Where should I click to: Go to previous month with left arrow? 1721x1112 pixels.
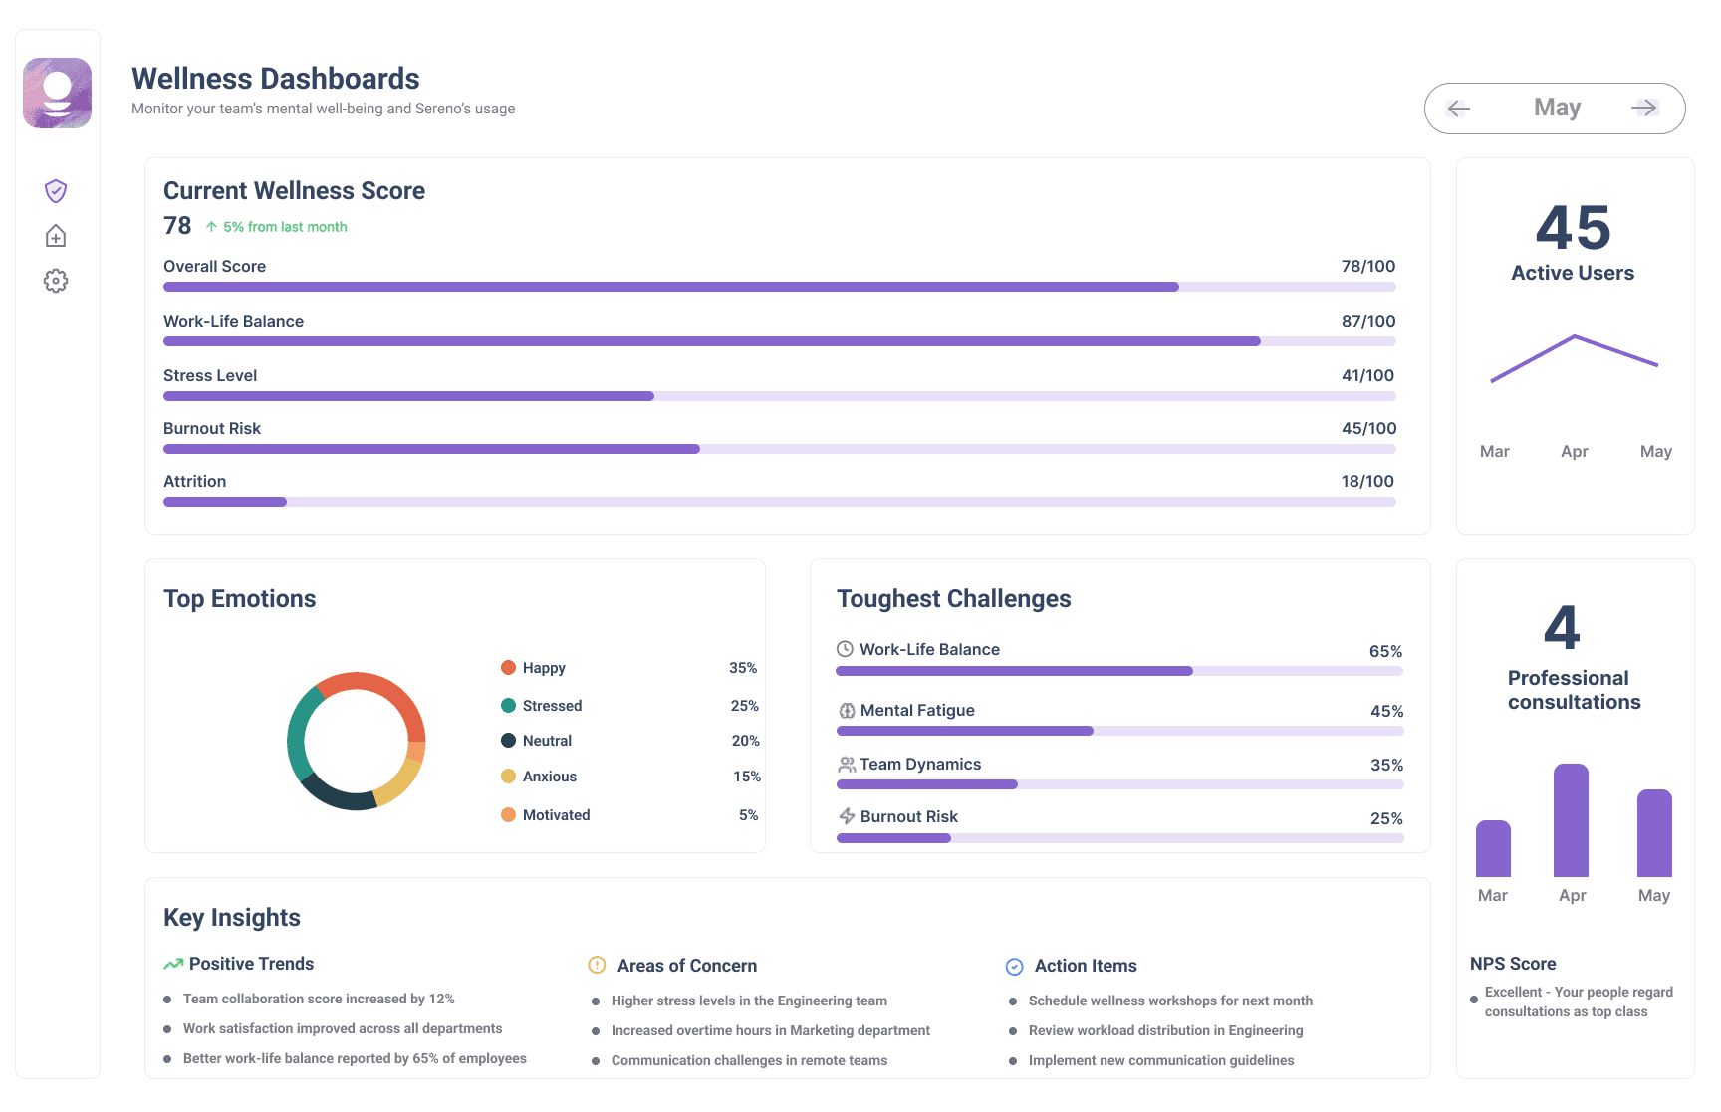click(1459, 109)
